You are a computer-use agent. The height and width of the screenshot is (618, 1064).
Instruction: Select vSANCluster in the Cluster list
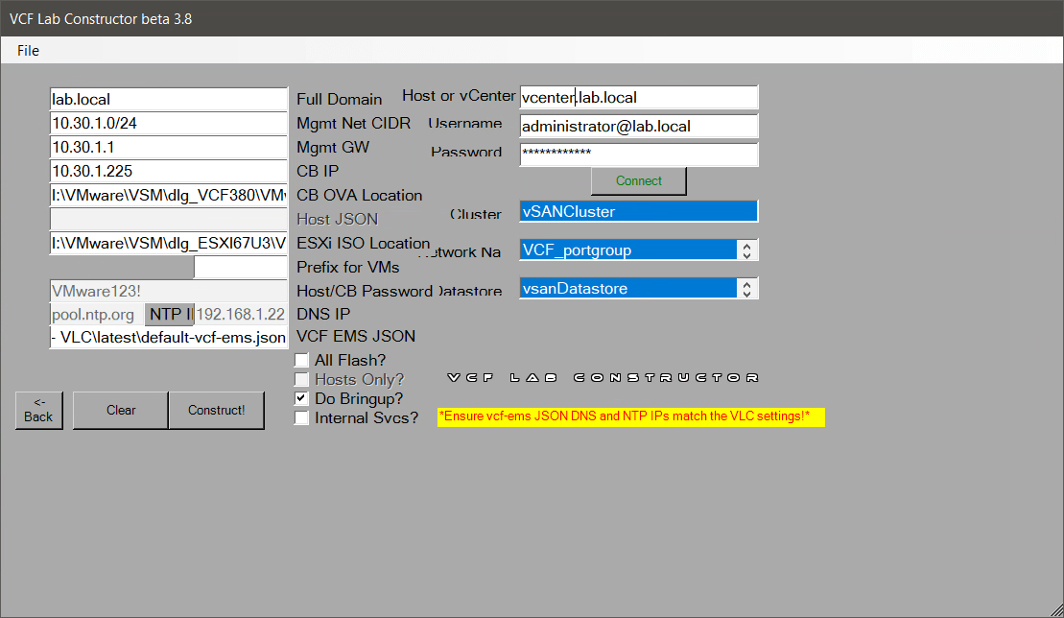[639, 212]
